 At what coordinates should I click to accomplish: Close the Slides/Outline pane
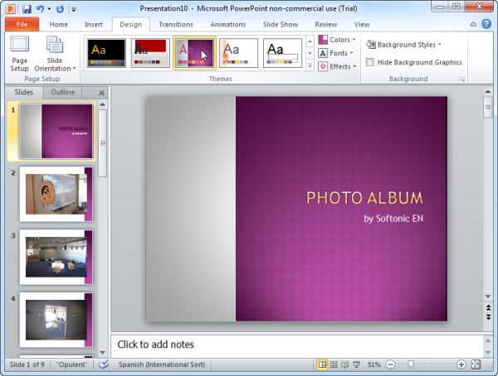(x=101, y=93)
